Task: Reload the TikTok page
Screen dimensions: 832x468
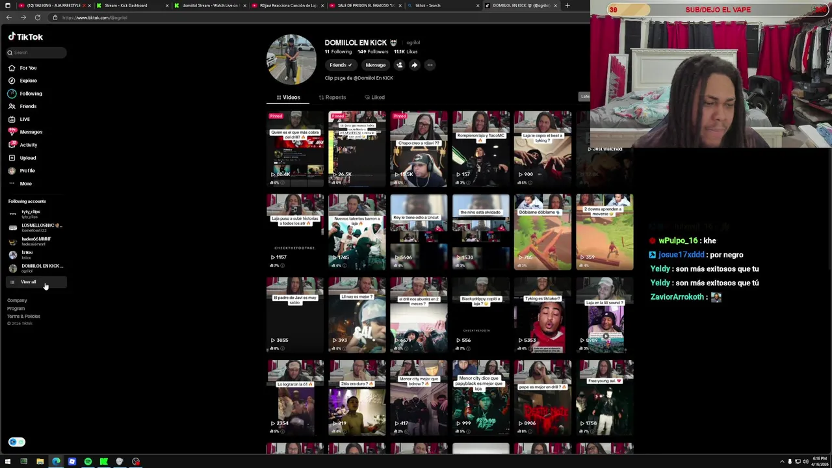Action: (38, 18)
